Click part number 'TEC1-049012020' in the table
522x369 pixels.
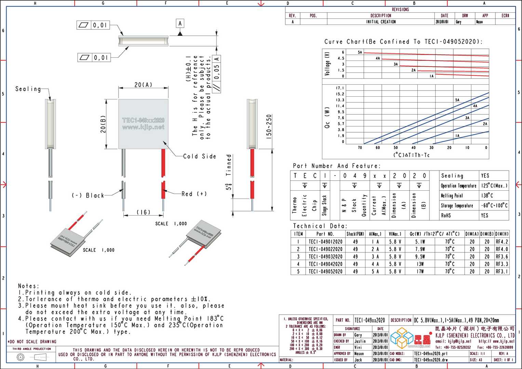coord(325,242)
